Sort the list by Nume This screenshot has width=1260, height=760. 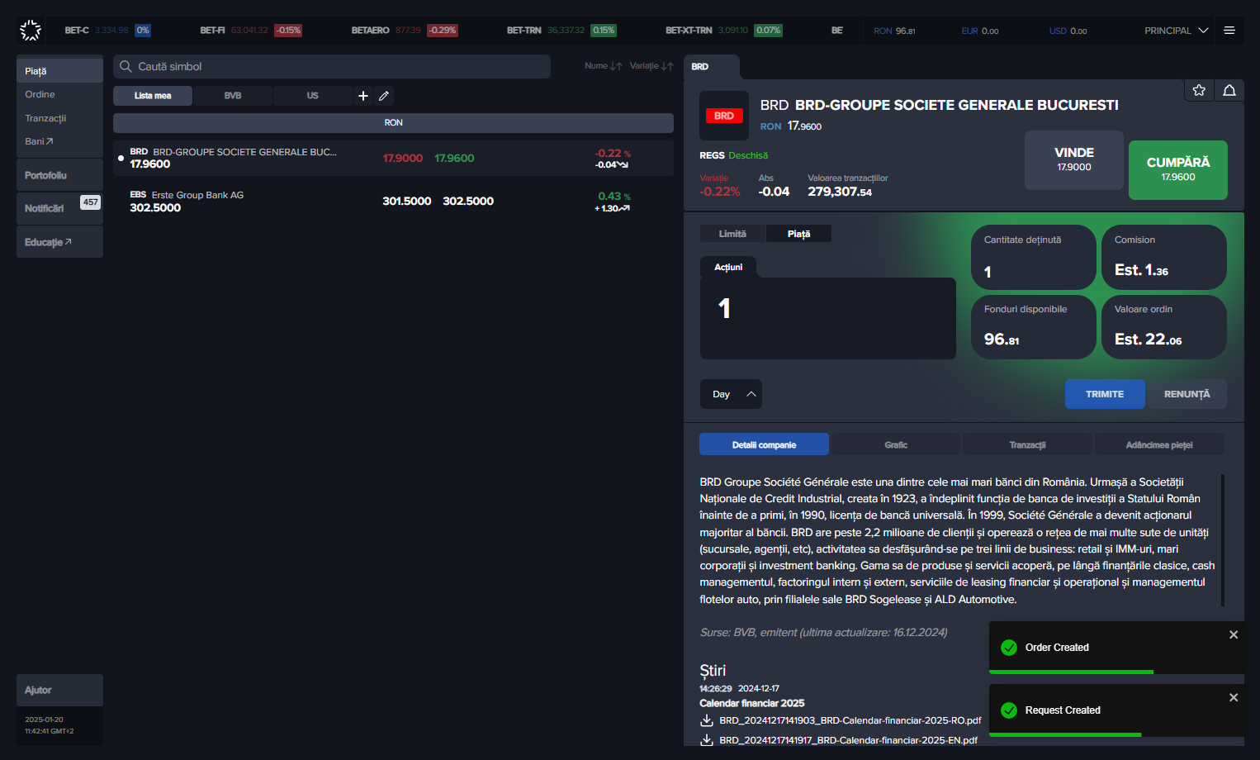pos(604,66)
